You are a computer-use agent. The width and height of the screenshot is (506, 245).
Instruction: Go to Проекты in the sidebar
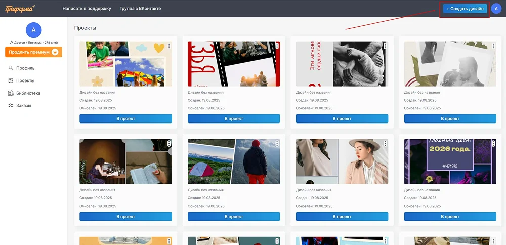click(25, 80)
